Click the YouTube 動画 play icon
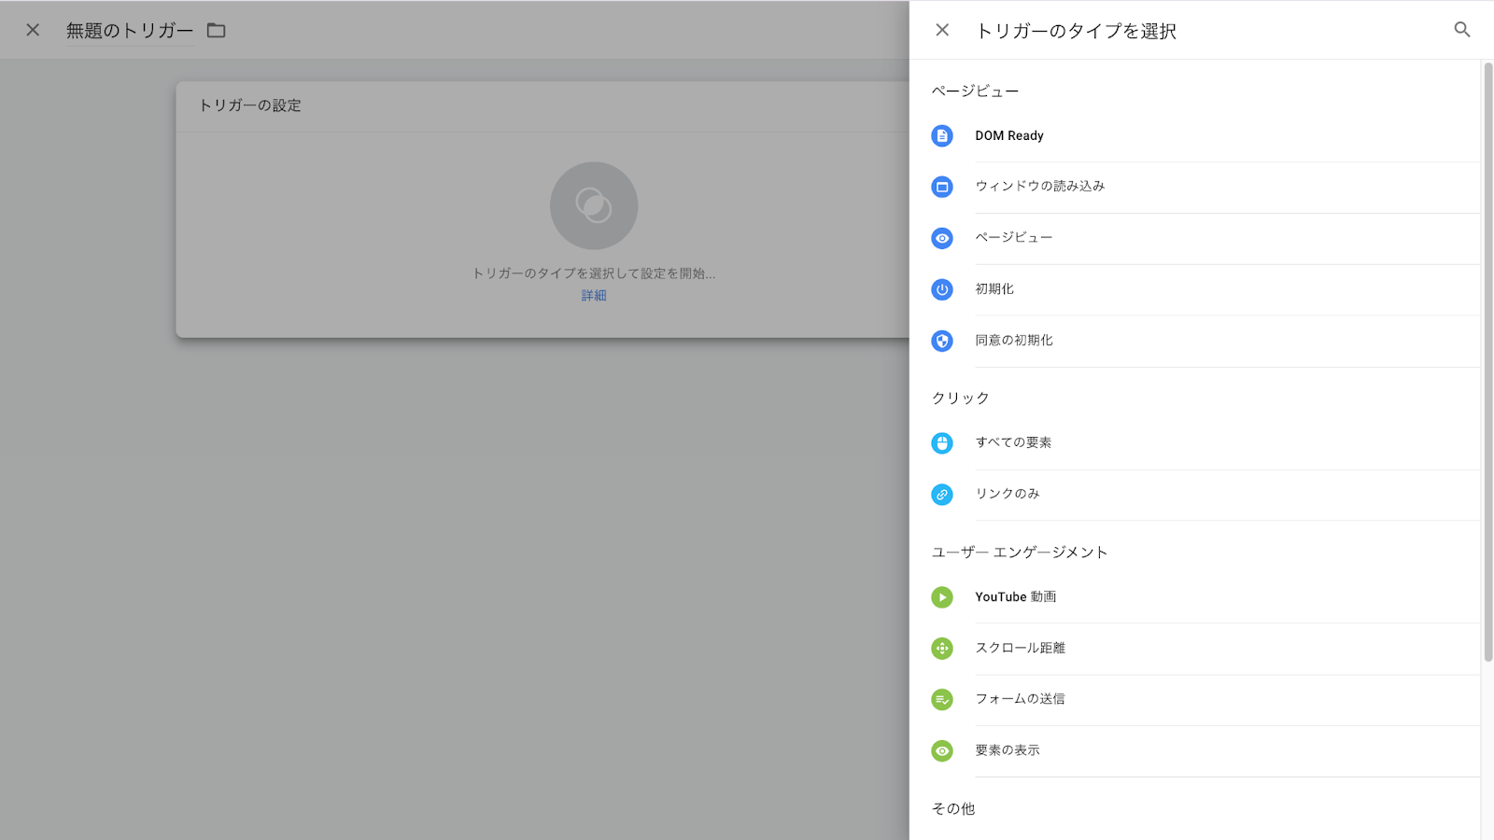 (x=942, y=597)
